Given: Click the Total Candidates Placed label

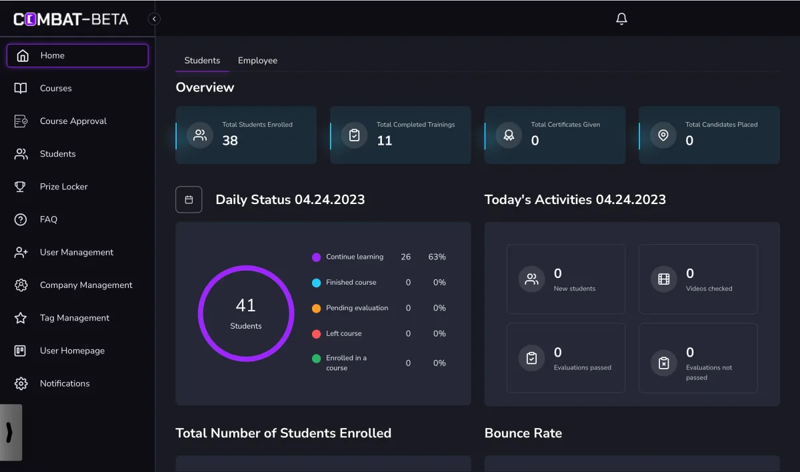Looking at the screenshot, I should click(721, 125).
